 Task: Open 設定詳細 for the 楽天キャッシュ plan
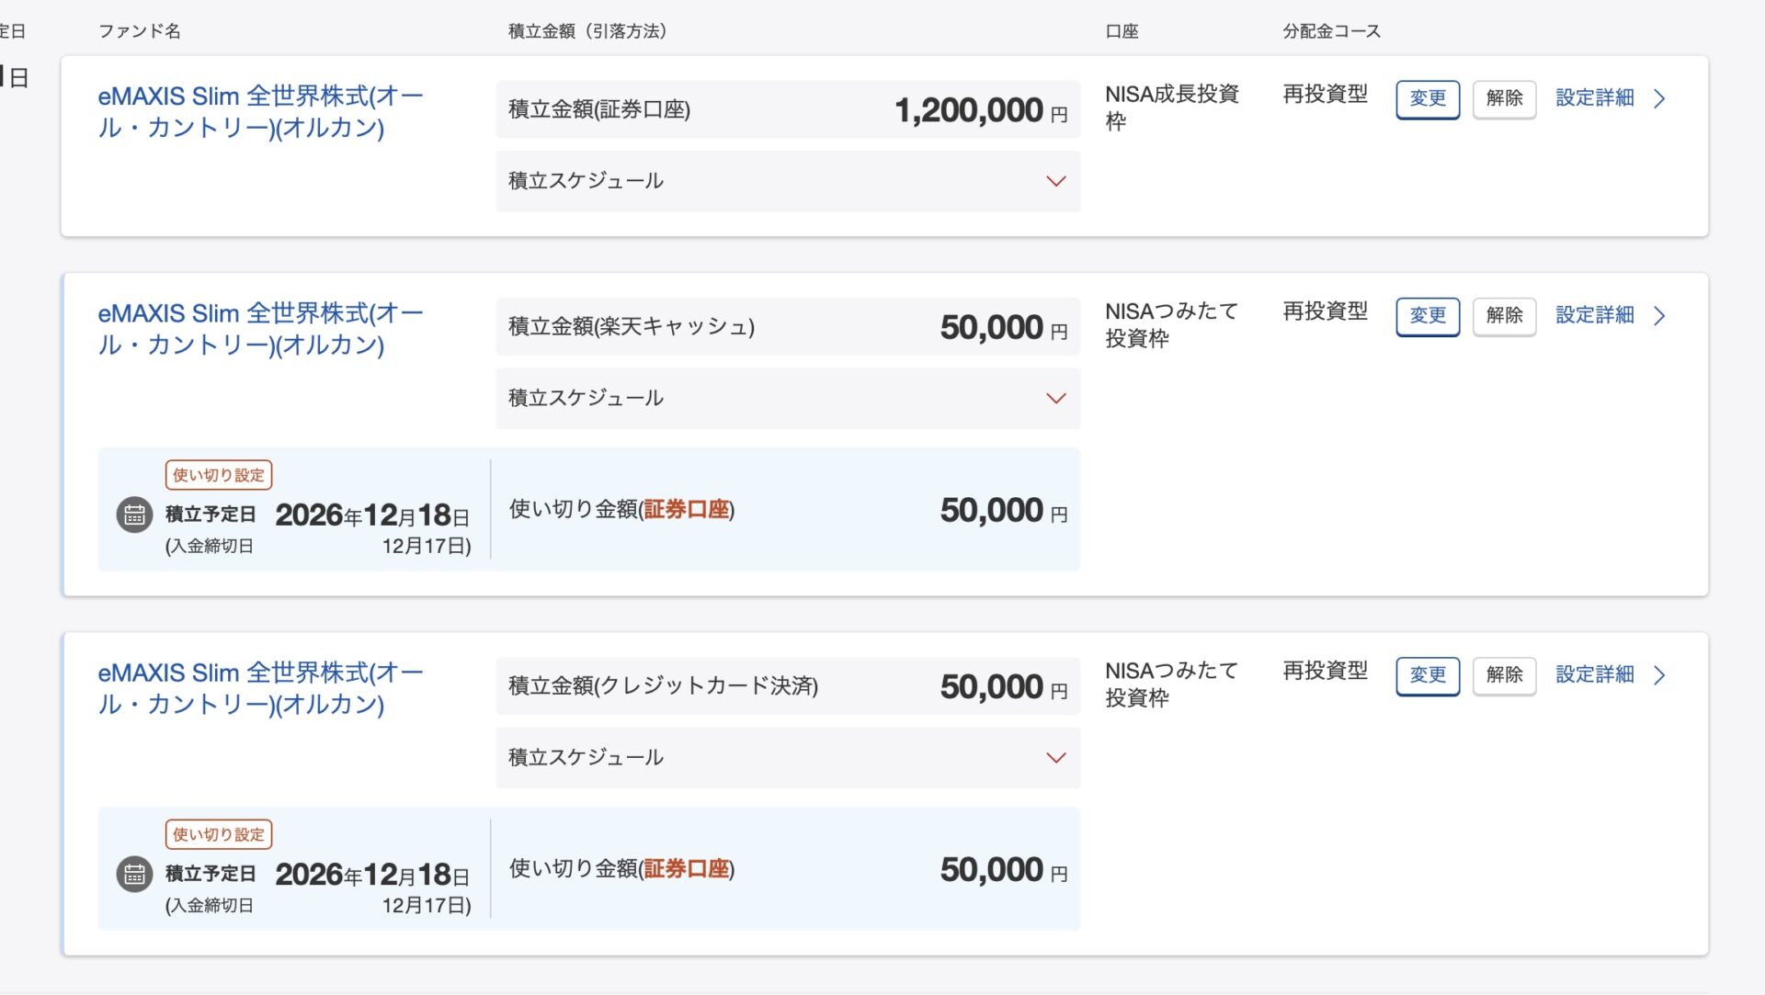(x=1594, y=315)
